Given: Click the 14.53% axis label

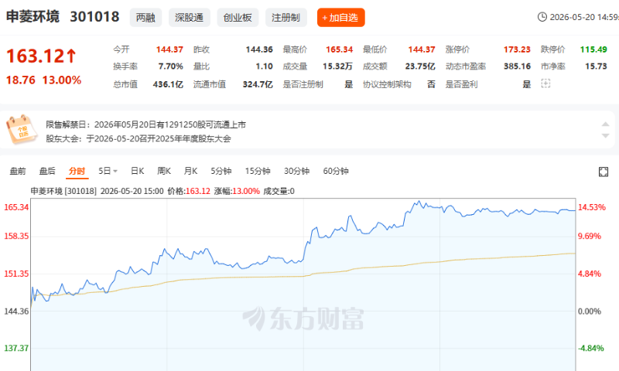Looking at the screenshot, I should [592, 207].
